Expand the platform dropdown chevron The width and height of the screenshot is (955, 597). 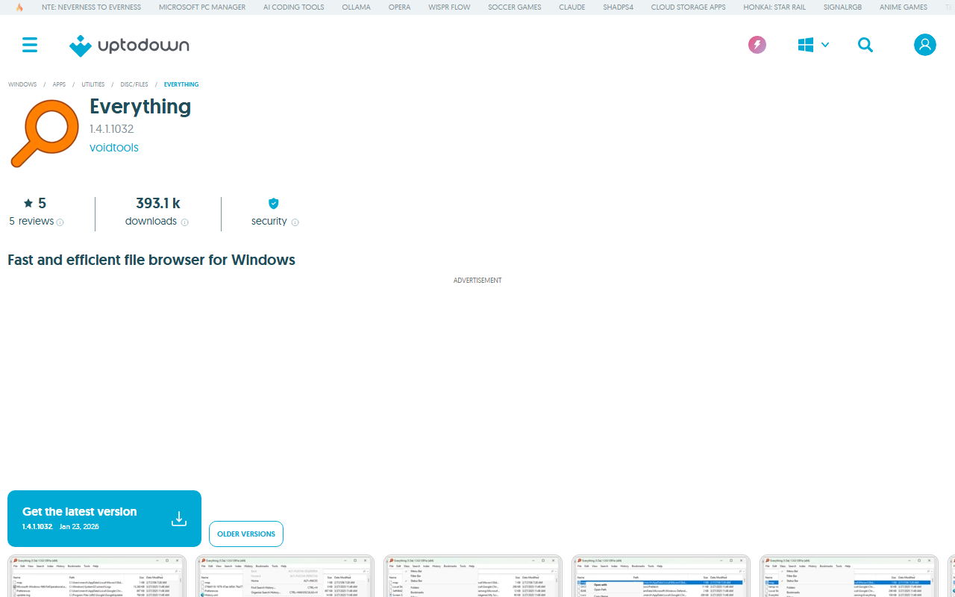[x=825, y=45]
